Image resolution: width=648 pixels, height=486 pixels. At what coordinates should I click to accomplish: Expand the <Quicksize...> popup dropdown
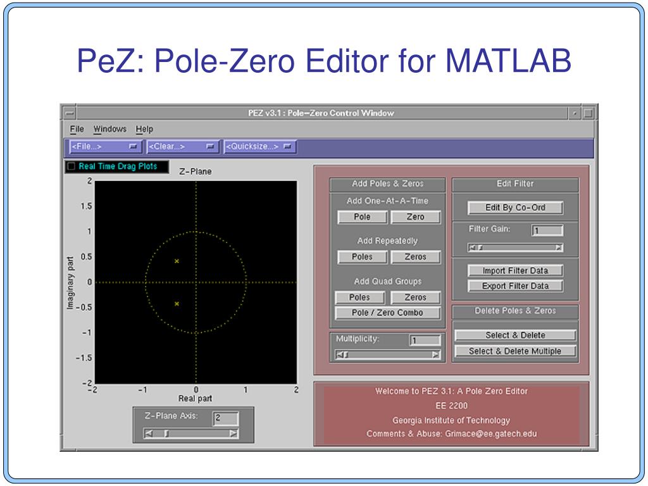(x=259, y=147)
